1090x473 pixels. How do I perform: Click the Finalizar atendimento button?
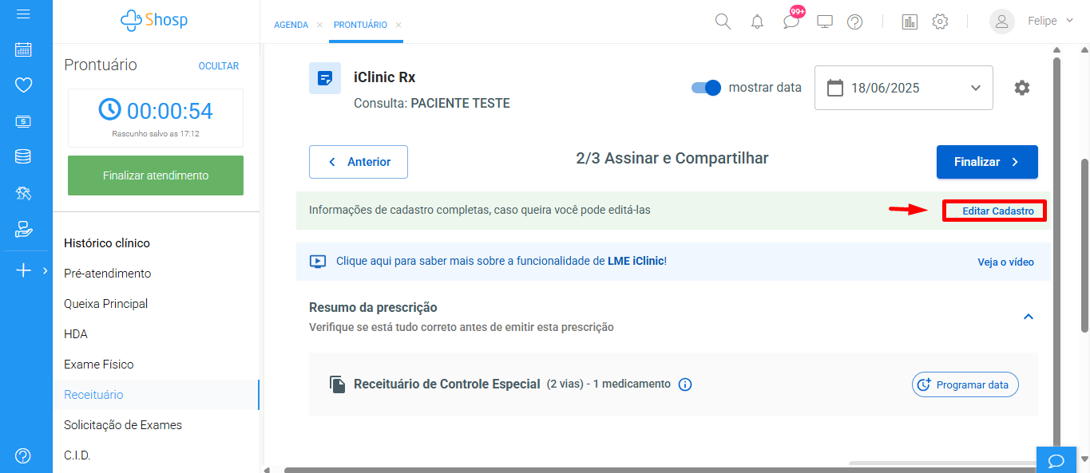(x=156, y=175)
